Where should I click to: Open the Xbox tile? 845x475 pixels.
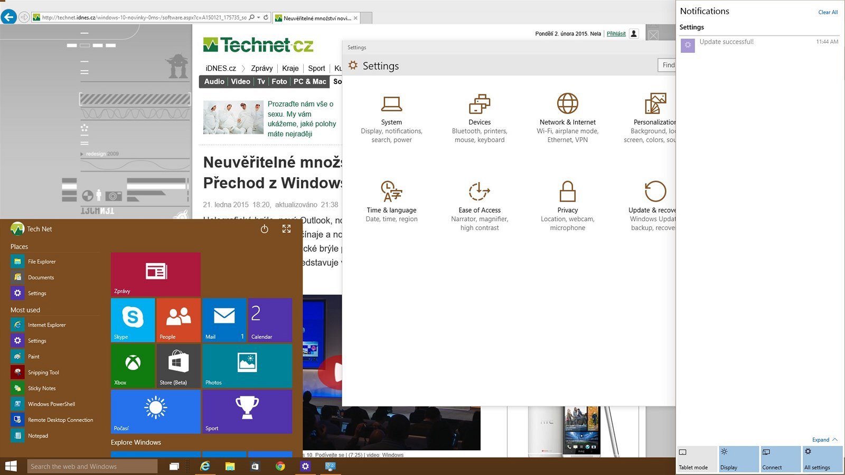[x=133, y=366]
